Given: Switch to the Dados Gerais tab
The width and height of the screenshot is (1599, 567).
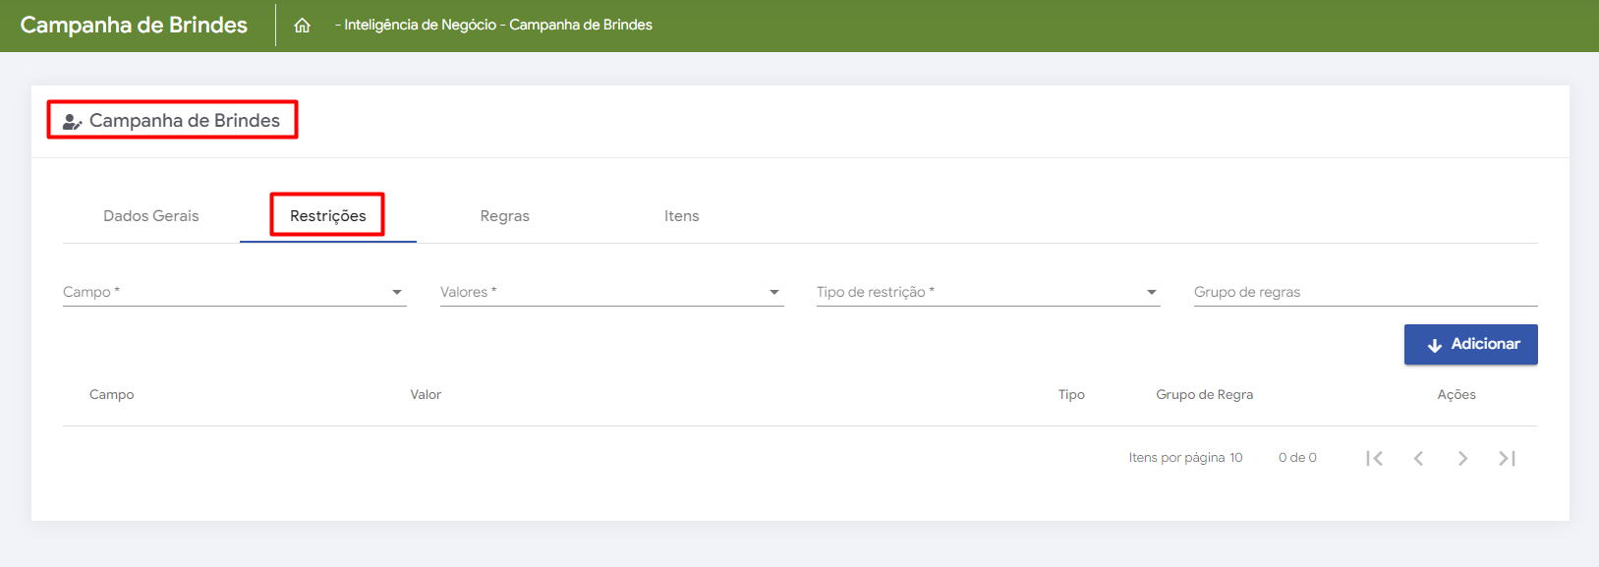Looking at the screenshot, I should 151,216.
